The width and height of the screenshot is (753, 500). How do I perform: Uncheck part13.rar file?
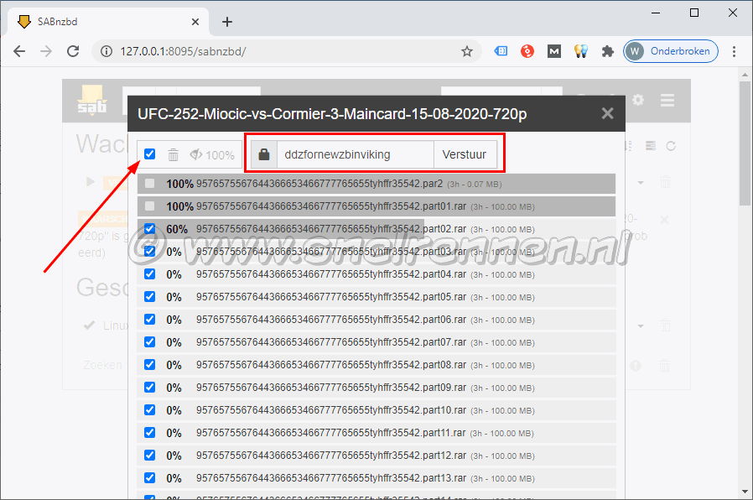pyautogui.click(x=150, y=478)
